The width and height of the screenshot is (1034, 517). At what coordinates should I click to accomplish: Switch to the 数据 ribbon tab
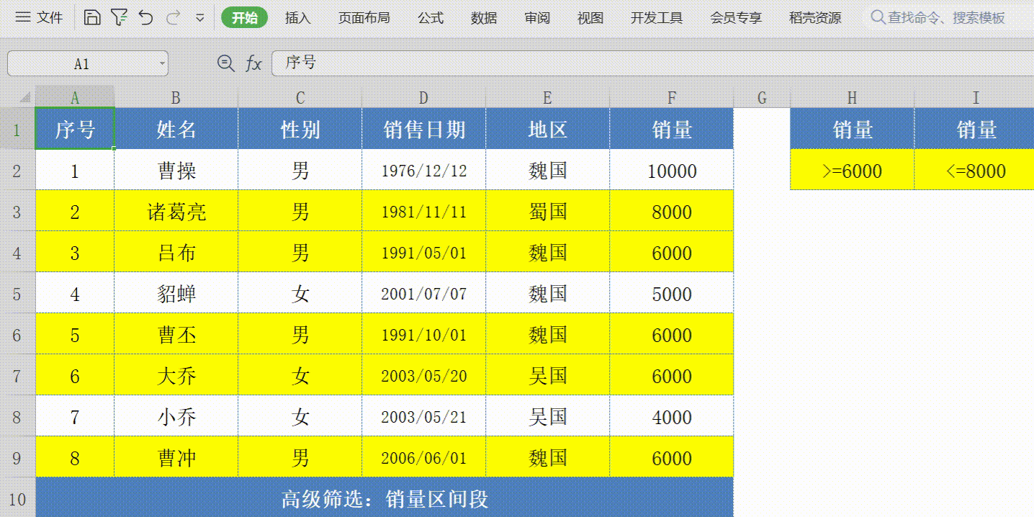click(483, 17)
